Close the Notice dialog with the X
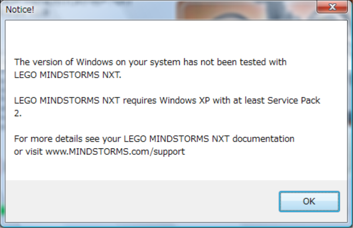Image resolution: width=353 pixels, height=228 pixels. coord(332,7)
